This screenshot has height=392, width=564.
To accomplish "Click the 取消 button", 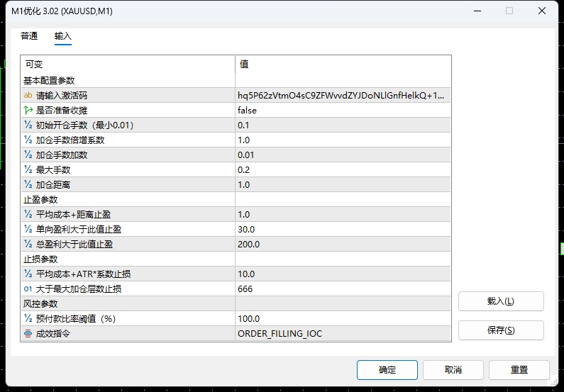I will pos(453,370).
